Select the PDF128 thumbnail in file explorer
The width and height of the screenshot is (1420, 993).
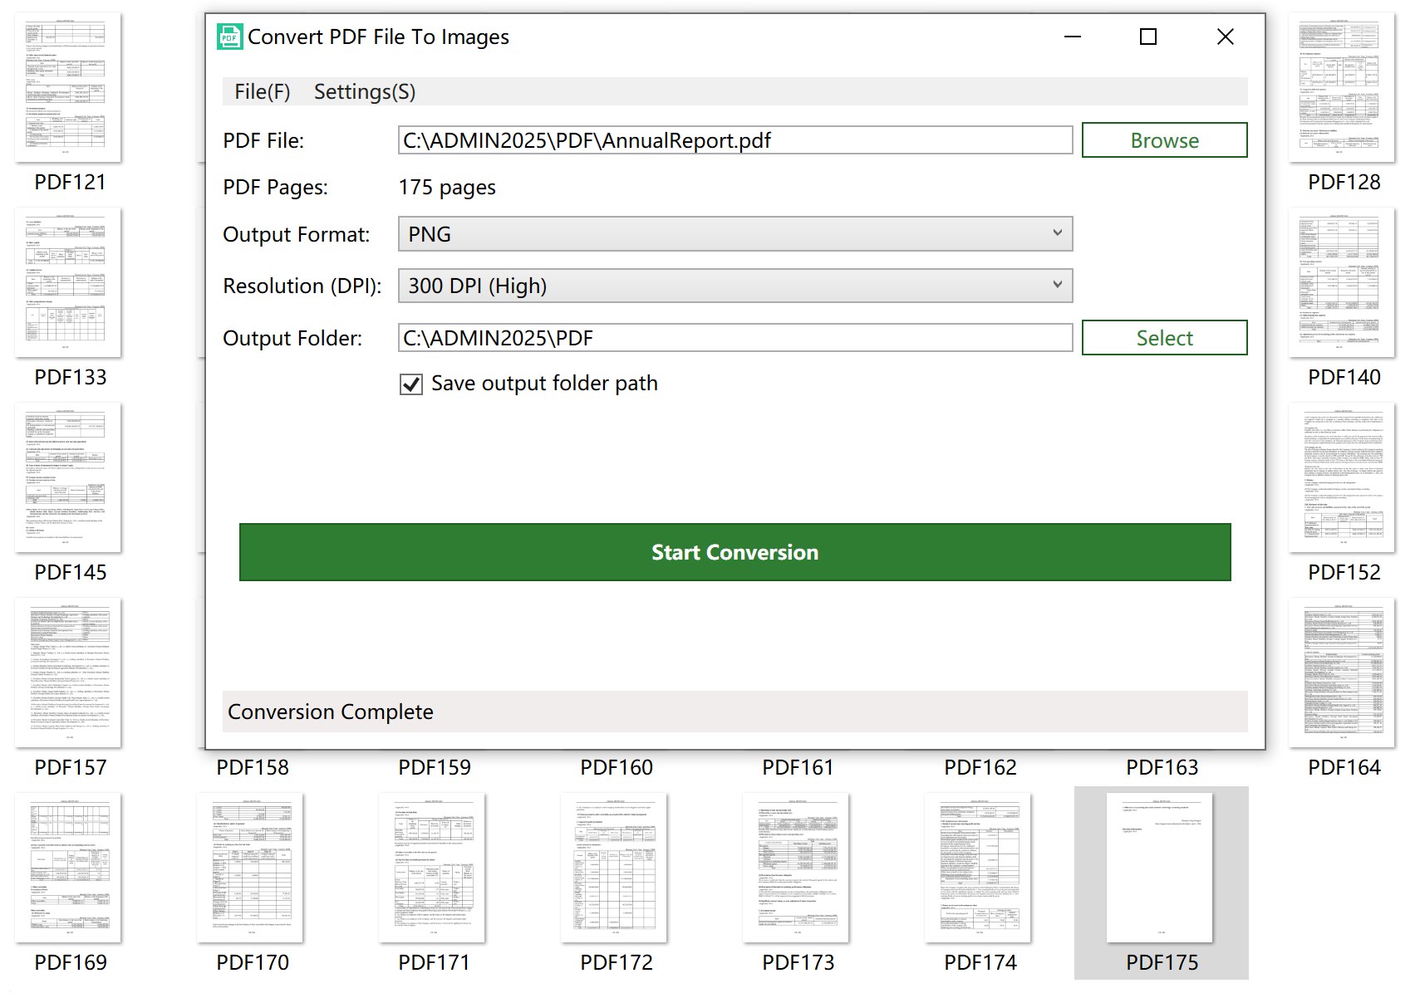click(1342, 87)
